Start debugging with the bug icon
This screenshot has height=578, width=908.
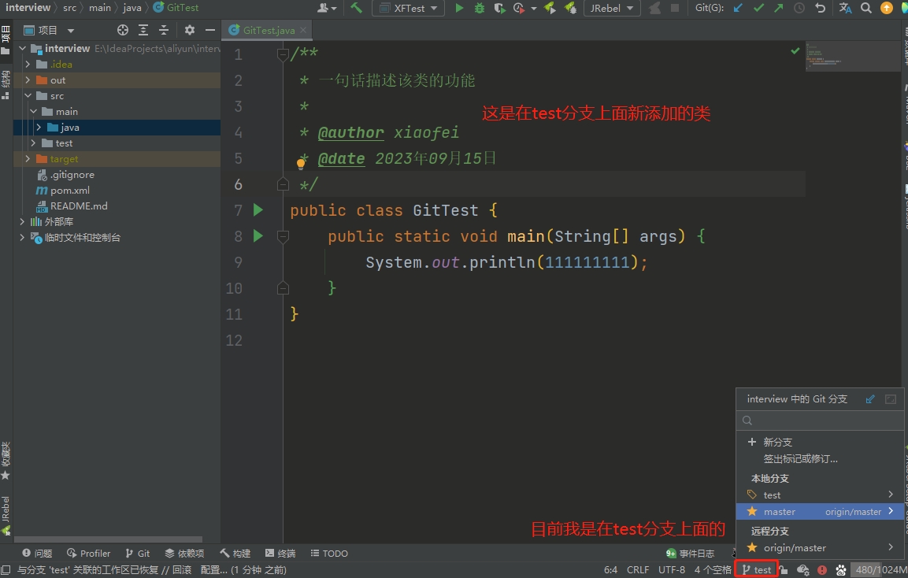[480, 8]
